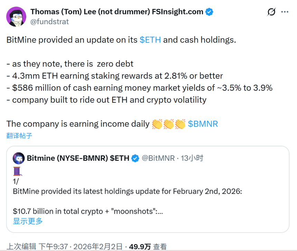The image size is (297, 251).
Task: Click the Bitmine avatar in quoted post
Action: pyautogui.click(x=19, y=158)
